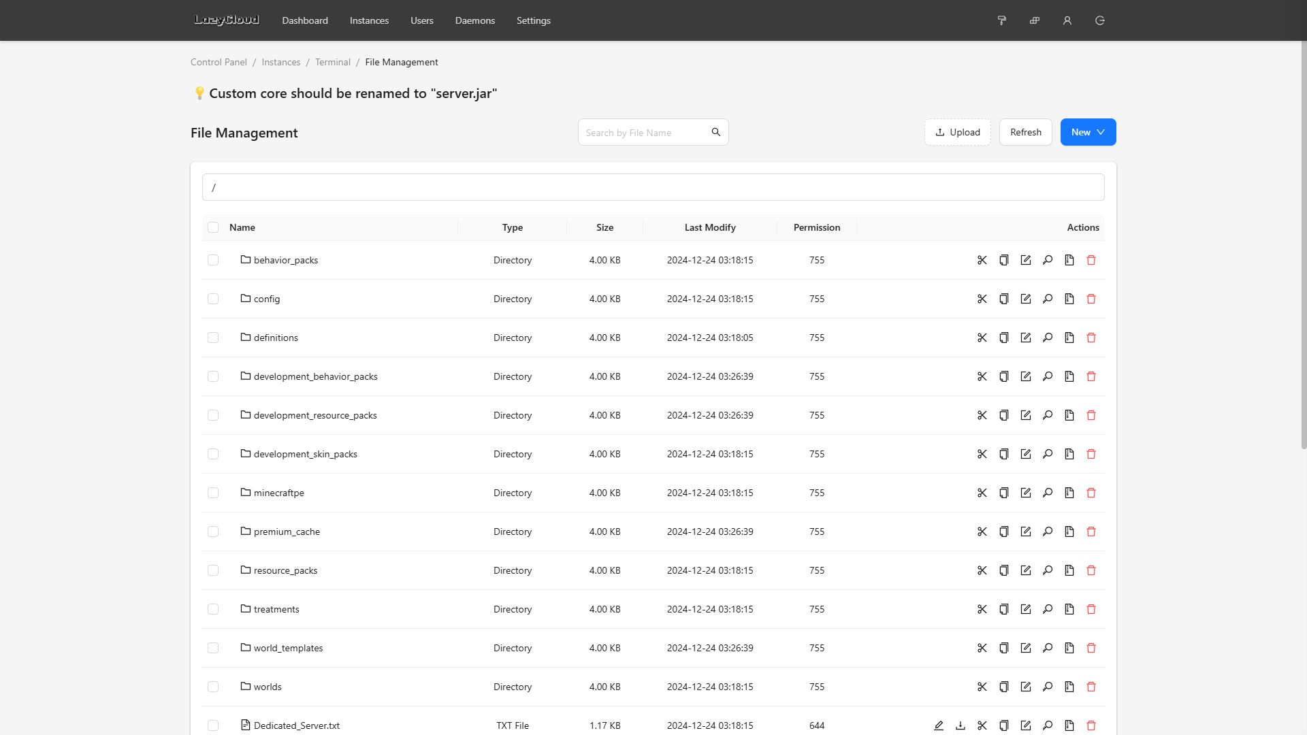Image resolution: width=1307 pixels, height=735 pixels.
Task: Copy the Dedicated_Server.txt file
Action: click(1004, 725)
